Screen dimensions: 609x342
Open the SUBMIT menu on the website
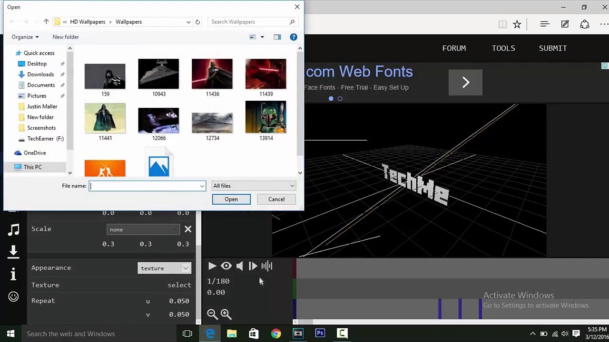point(553,48)
